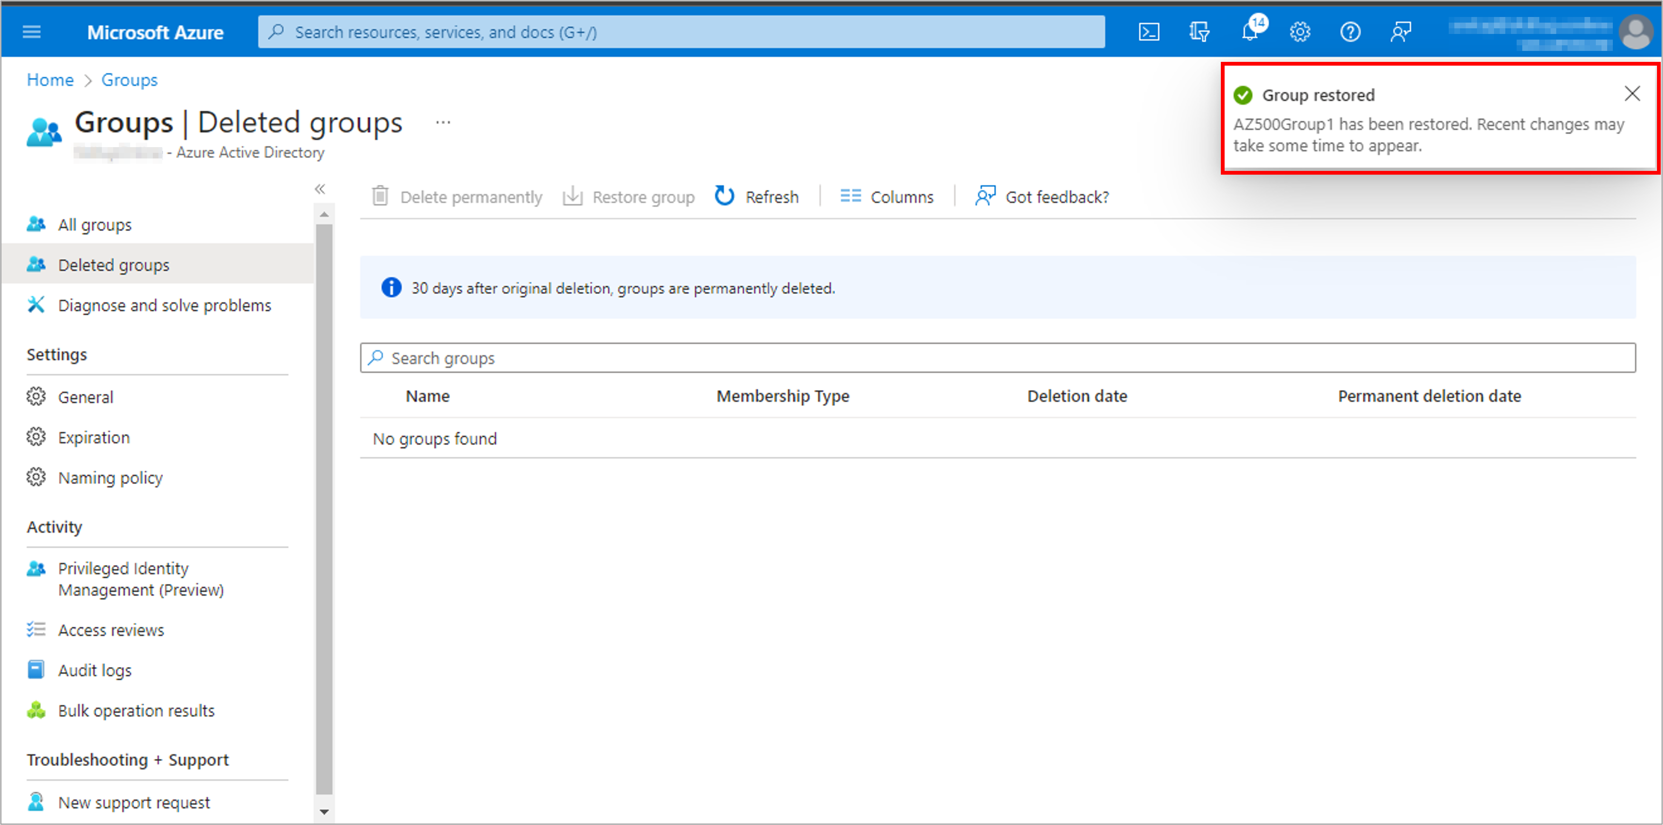Click the green check icon in notification
The width and height of the screenshot is (1663, 825).
[1243, 95]
